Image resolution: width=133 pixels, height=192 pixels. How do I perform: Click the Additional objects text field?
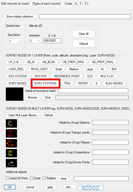click(x=101, y=179)
